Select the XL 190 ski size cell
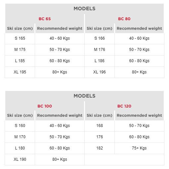Viewport: 169px width, 169px height. click(20, 159)
